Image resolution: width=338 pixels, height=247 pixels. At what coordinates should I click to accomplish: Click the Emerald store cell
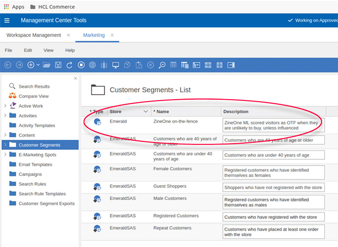click(x=118, y=121)
